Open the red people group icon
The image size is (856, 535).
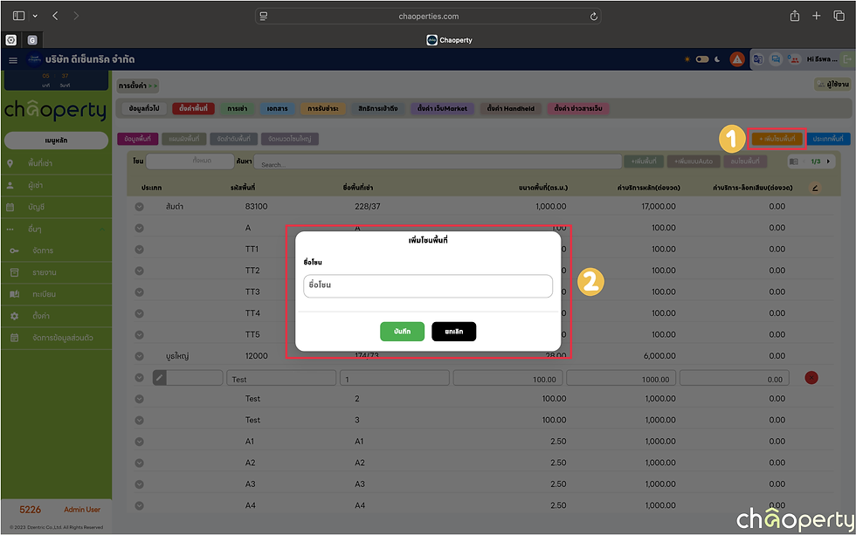click(793, 58)
